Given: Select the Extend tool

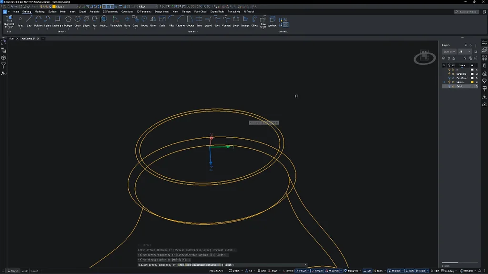Looking at the screenshot, I should coord(208,21).
